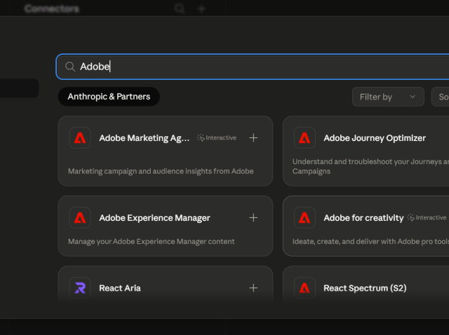449x335 pixels.
Task: Click the blurred Connectors heading
Action: pyautogui.click(x=52, y=8)
